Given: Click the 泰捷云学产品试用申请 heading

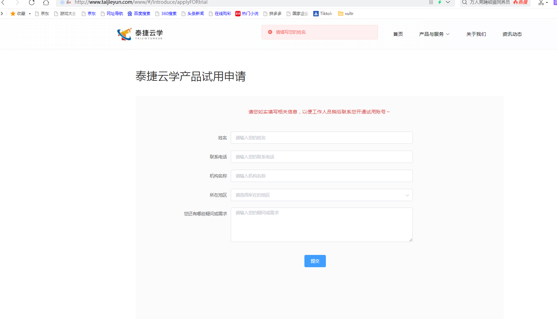Looking at the screenshot, I should [191, 76].
